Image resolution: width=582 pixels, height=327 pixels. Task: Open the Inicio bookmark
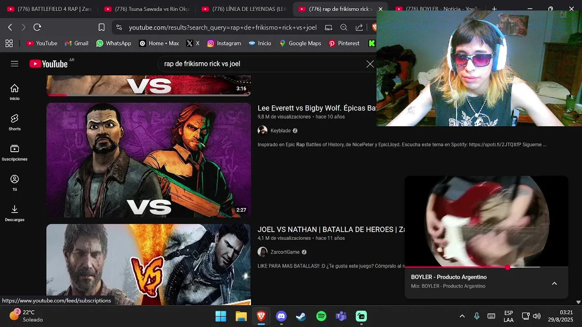pyautogui.click(x=260, y=43)
